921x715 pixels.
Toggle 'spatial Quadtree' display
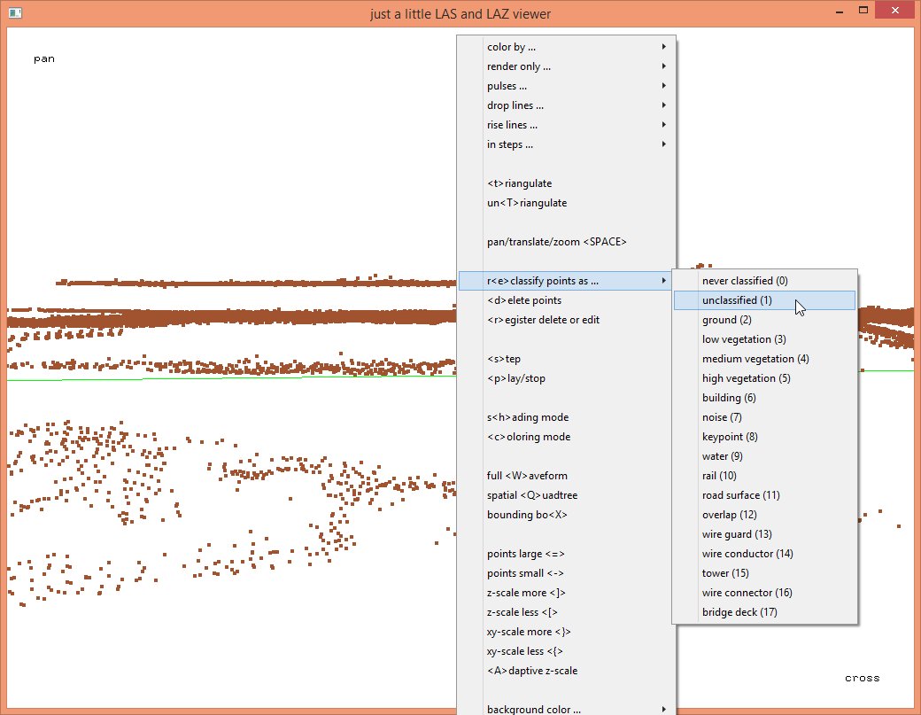point(531,495)
